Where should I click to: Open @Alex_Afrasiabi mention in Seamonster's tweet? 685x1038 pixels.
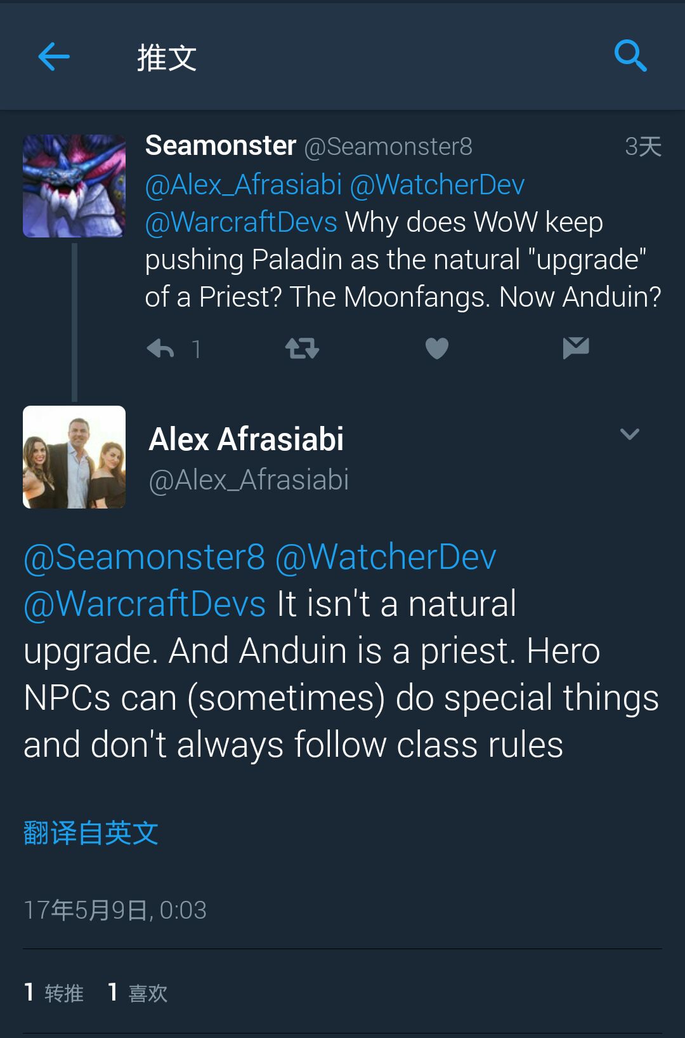[x=244, y=185]
